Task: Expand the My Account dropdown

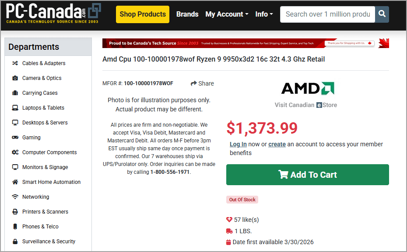Action: (227, 14)
